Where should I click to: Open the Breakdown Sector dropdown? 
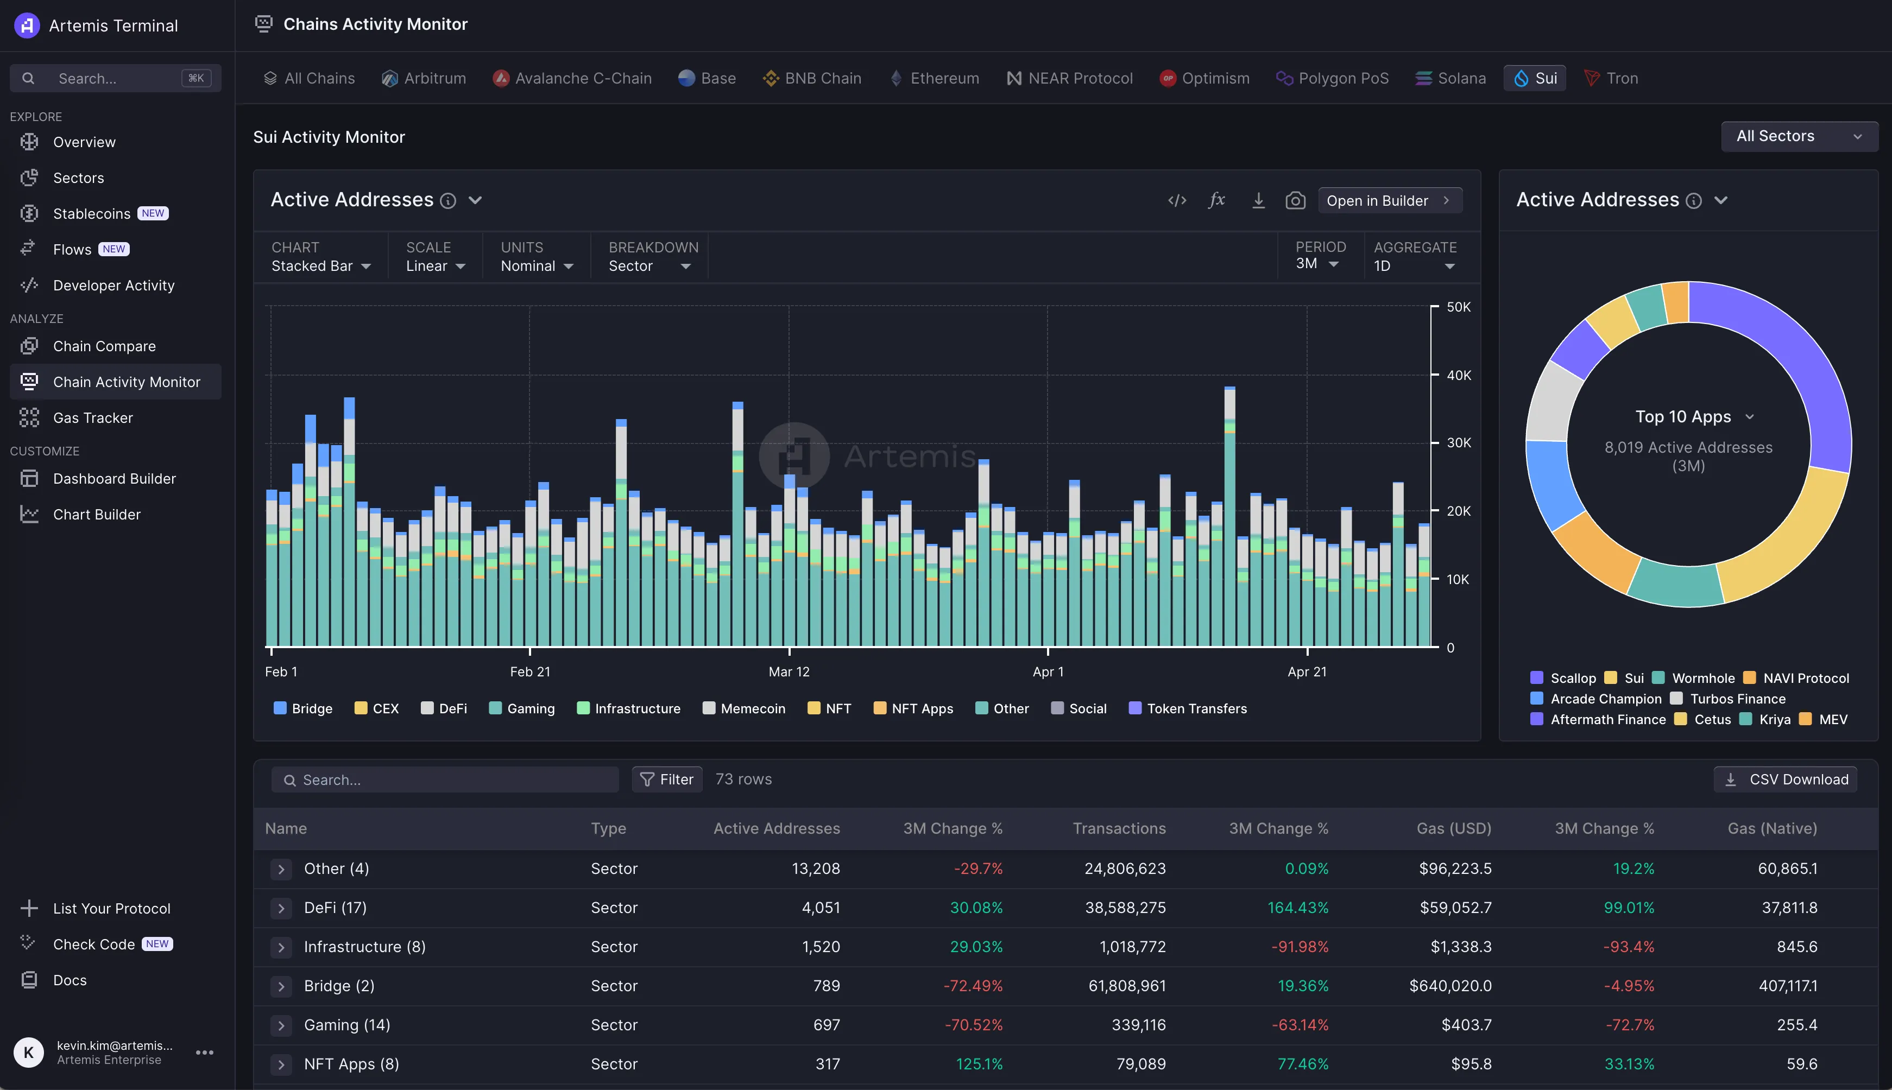[649, 267]
